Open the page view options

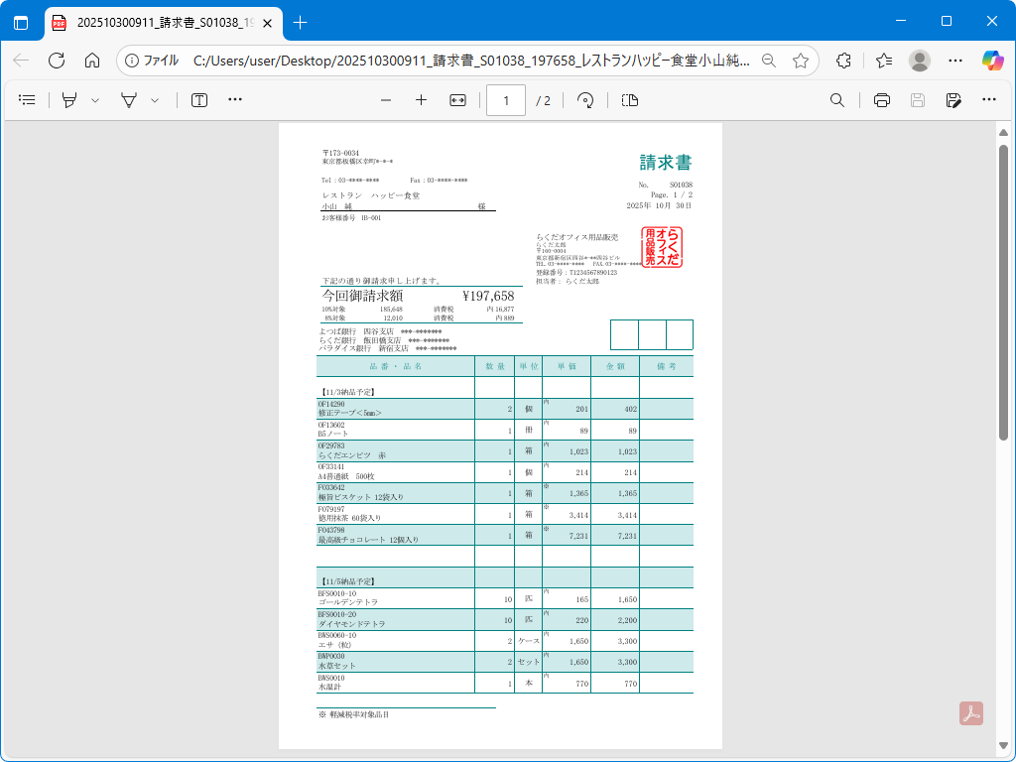[x=629, y=100]
